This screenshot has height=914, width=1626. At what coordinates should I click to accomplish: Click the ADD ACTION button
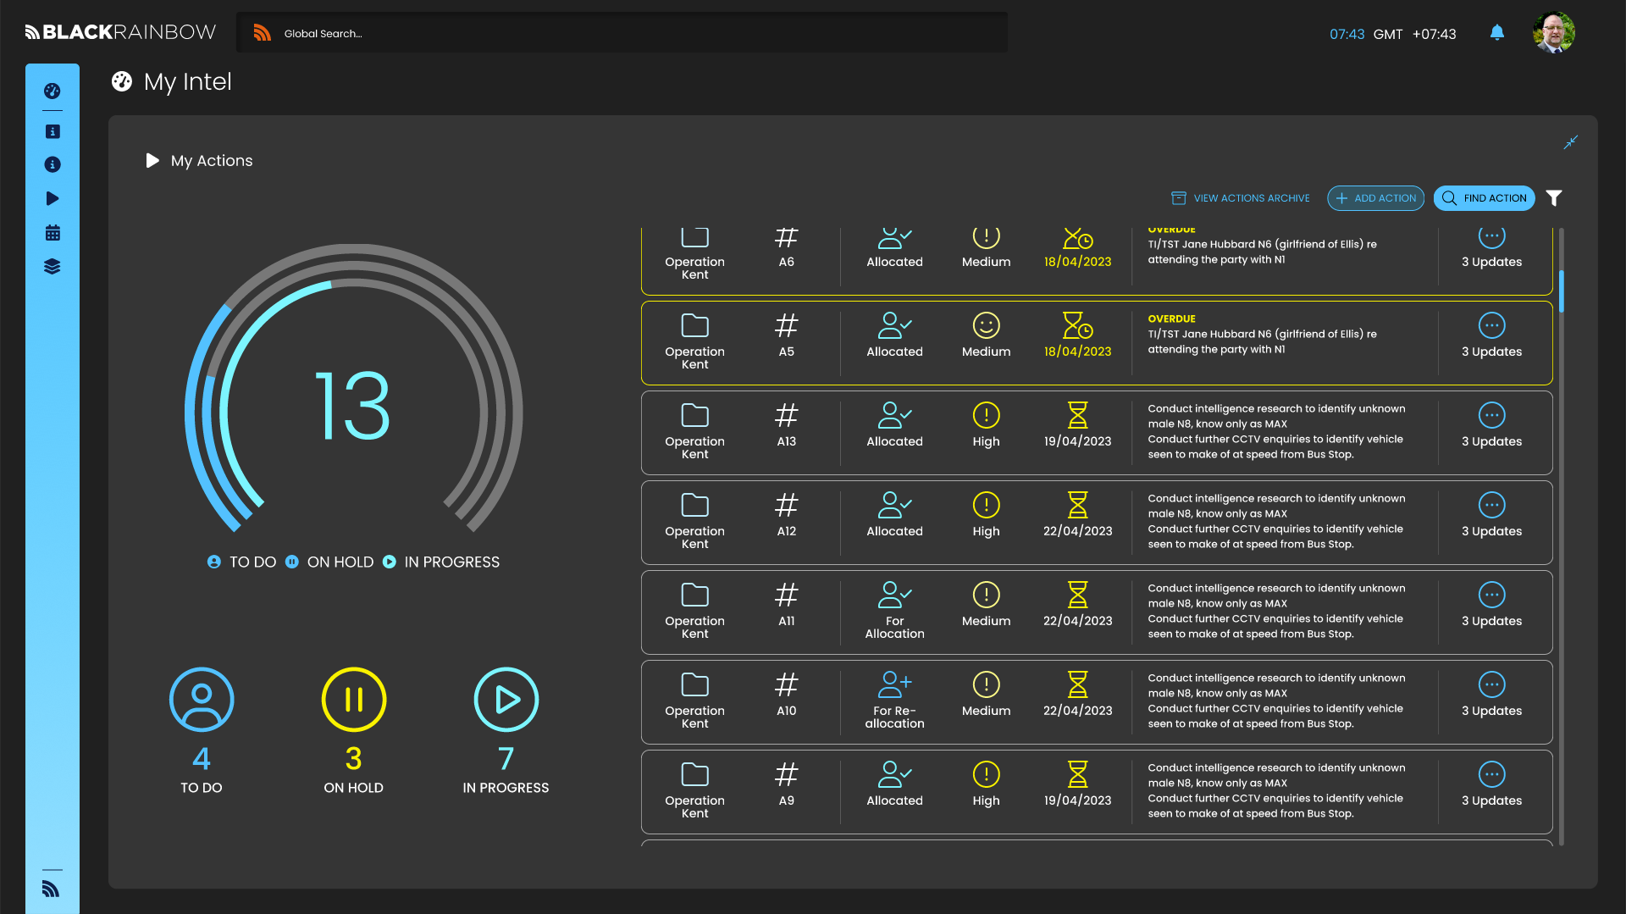click(1375, 197)
